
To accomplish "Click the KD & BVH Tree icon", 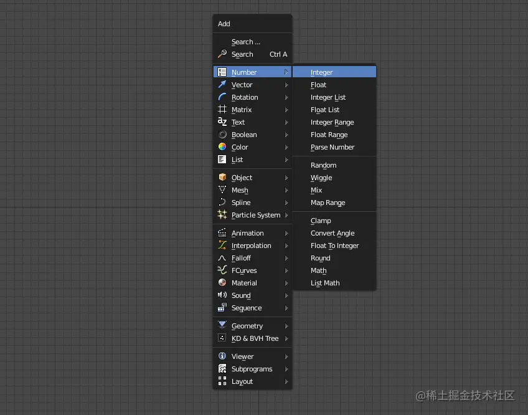I will [x=222, y=338].
